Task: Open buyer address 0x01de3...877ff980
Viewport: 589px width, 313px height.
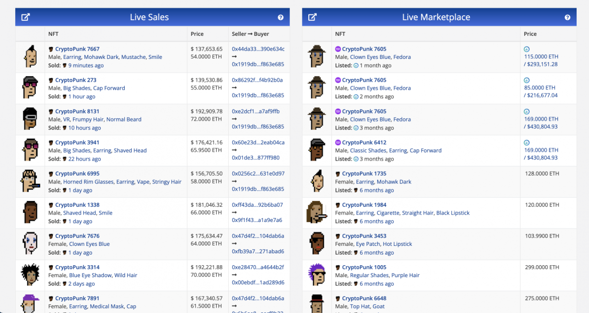Action: pos(255,158)
